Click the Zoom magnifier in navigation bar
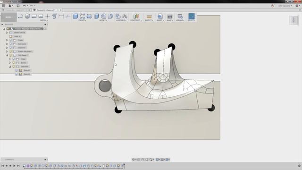 (151, 160)
